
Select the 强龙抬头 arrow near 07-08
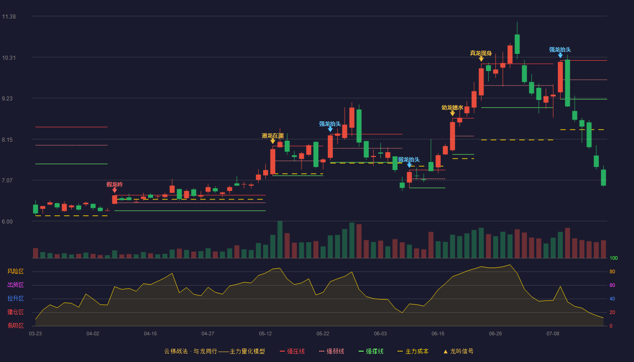point(560,55)
